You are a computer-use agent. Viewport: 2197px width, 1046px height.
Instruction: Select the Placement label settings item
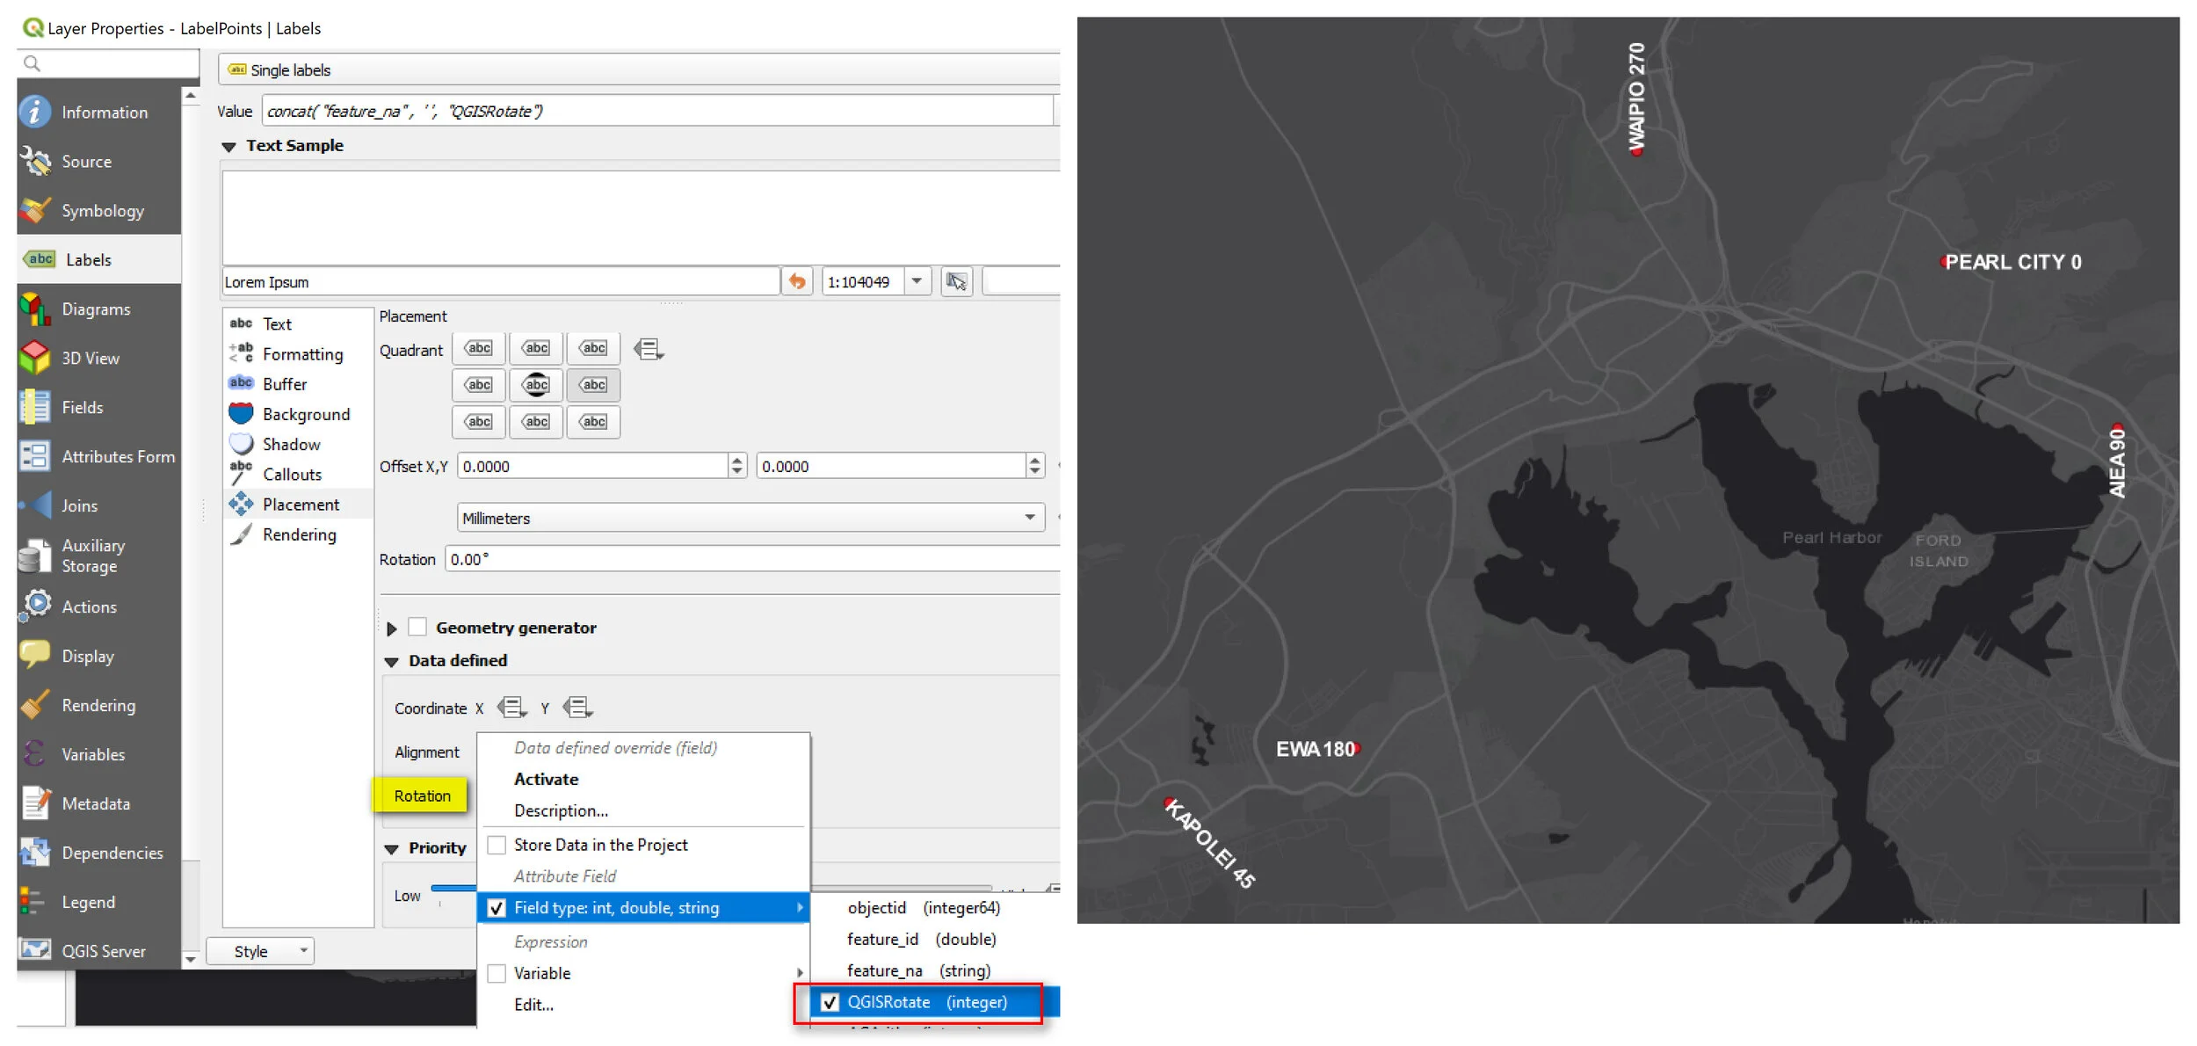click(300, 505)
